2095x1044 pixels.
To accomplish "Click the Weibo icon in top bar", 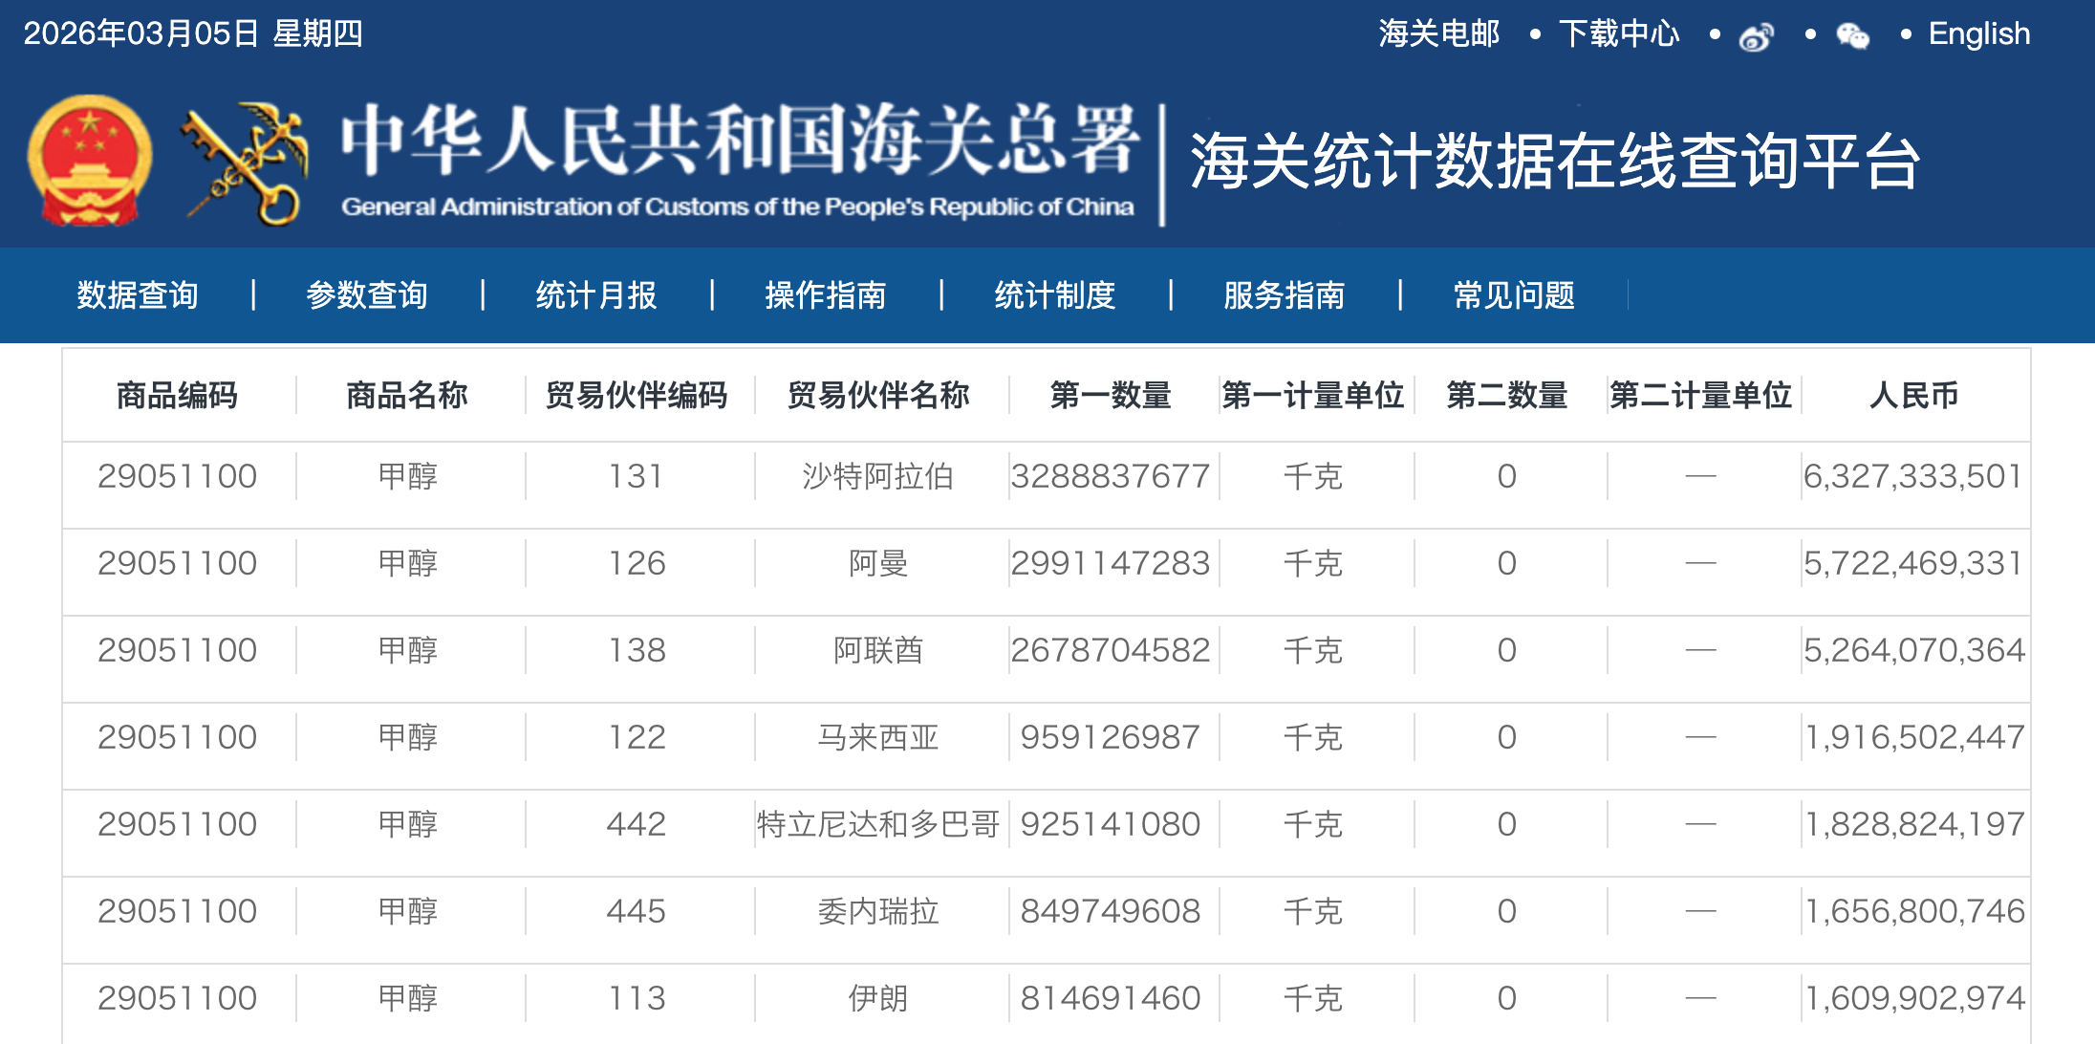I will pos(1756,36).
